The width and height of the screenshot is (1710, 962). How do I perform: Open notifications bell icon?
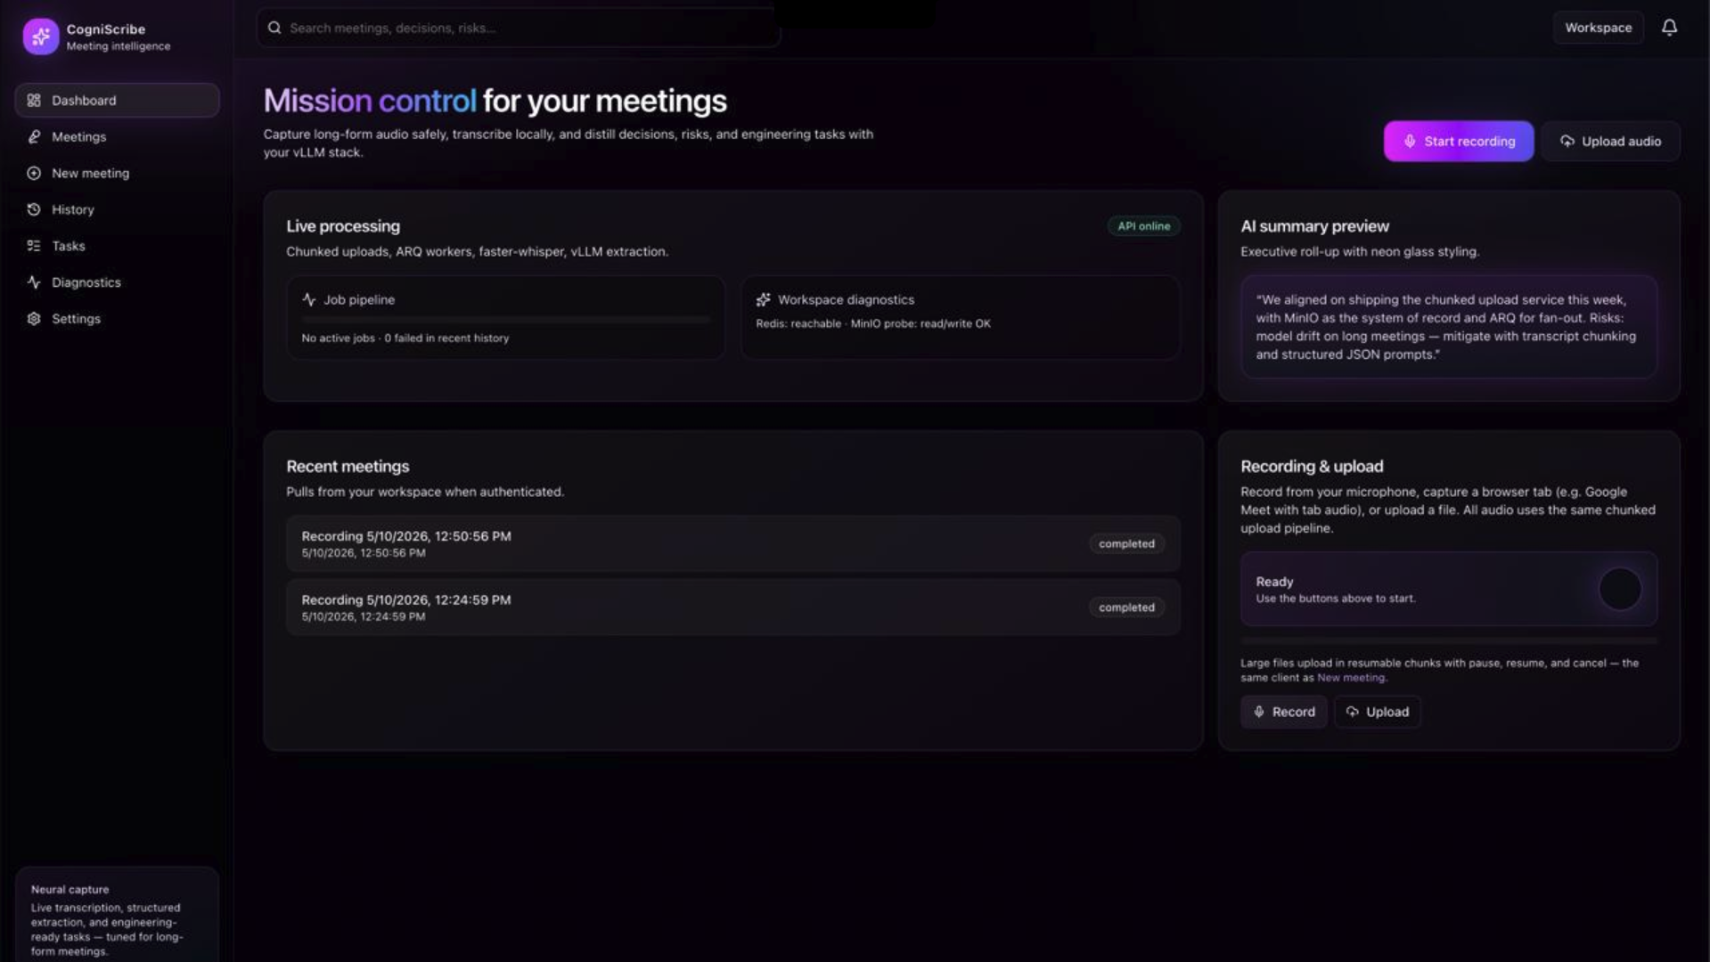click(1669, 28)
